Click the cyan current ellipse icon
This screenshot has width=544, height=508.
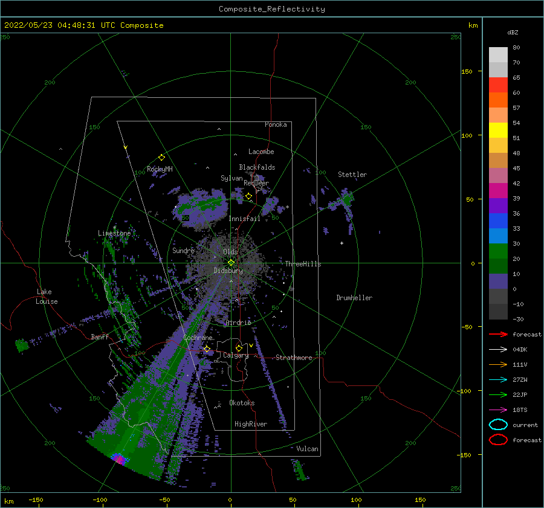[x=498, y=425]
